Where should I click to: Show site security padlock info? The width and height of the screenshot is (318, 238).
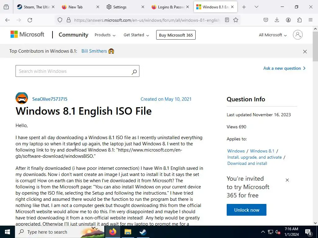coord(69,20)
